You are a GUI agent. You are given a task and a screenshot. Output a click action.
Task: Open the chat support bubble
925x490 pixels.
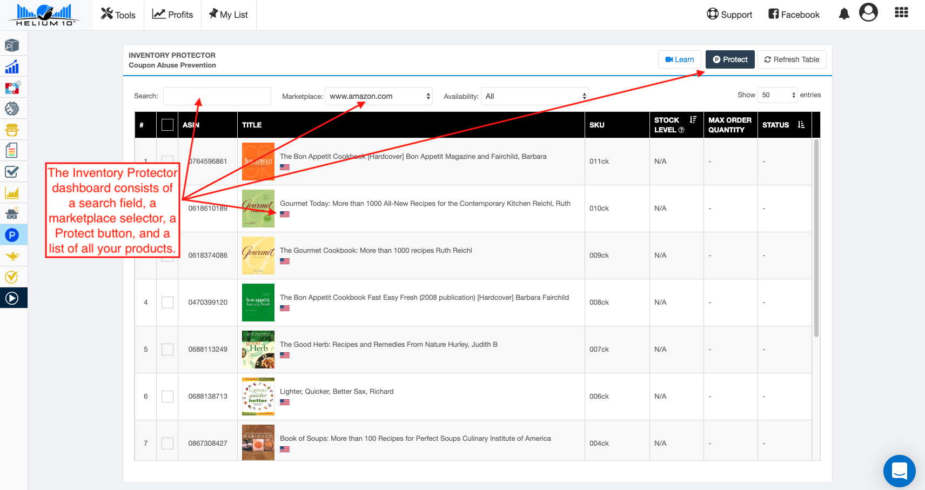tap(899, 471)
